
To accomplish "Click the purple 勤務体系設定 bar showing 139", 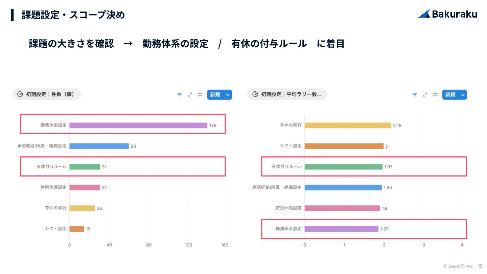I will pyautogui.click(x=138, y=125).
